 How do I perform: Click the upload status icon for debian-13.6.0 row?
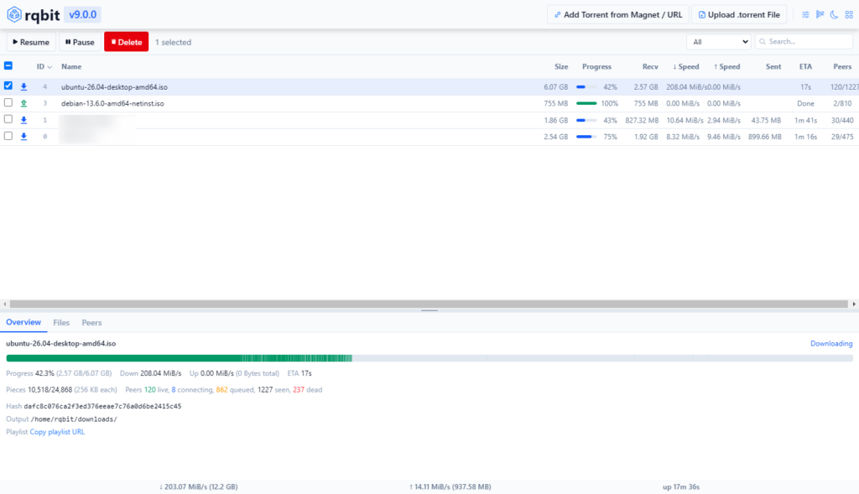23,103
